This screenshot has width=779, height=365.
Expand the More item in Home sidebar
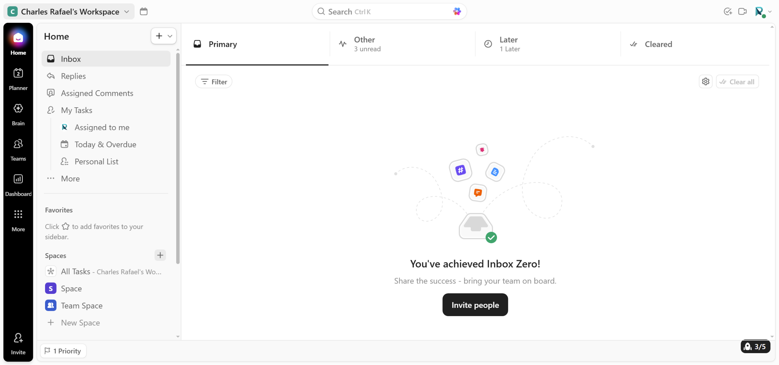70,178
